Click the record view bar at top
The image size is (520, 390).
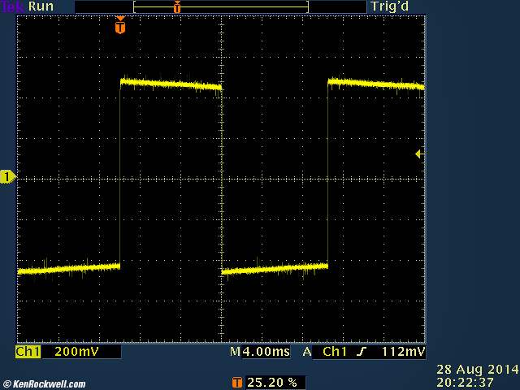220,6
